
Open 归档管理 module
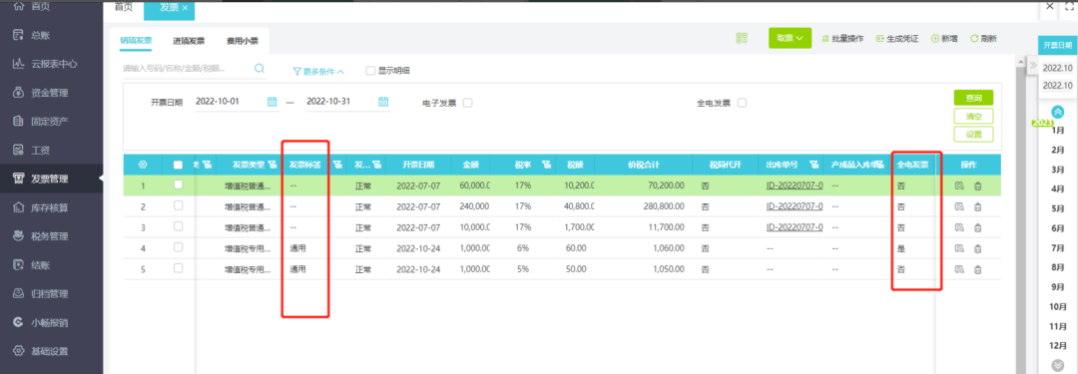click(49, 294)
